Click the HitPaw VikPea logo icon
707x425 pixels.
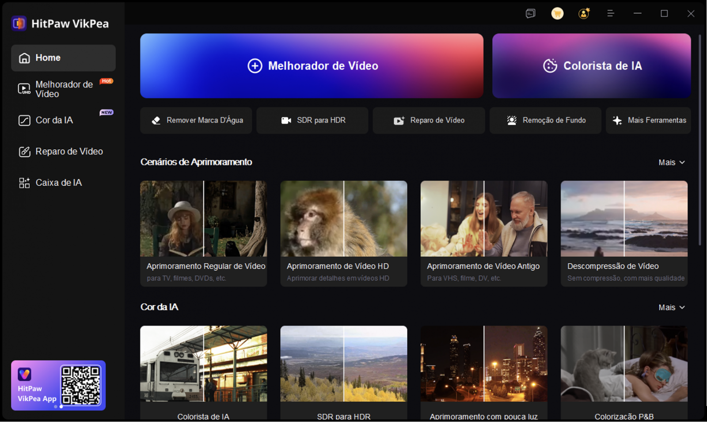click(19, 23)
